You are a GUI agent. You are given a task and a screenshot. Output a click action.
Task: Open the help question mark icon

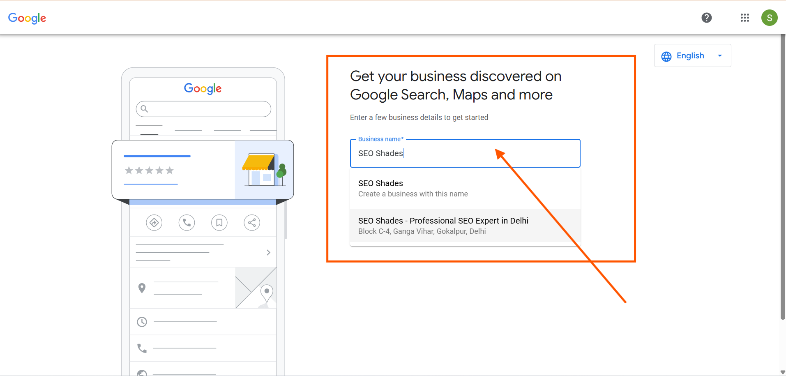click(707, 18)
